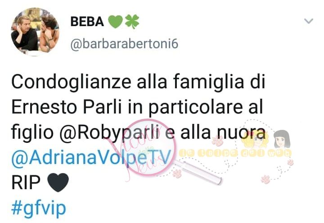Click the BEBA display name
The width and height of the screenshot is (324, 223).
(x=87, y=22)
